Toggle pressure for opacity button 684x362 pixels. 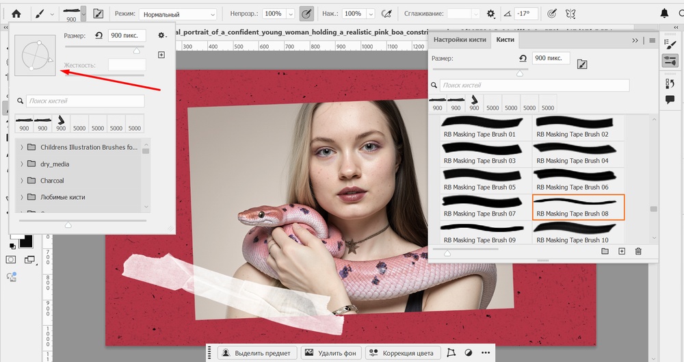point(307,14)
